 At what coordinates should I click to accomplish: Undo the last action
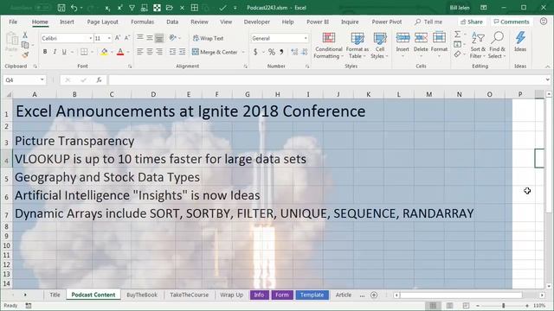click(74, 8)
